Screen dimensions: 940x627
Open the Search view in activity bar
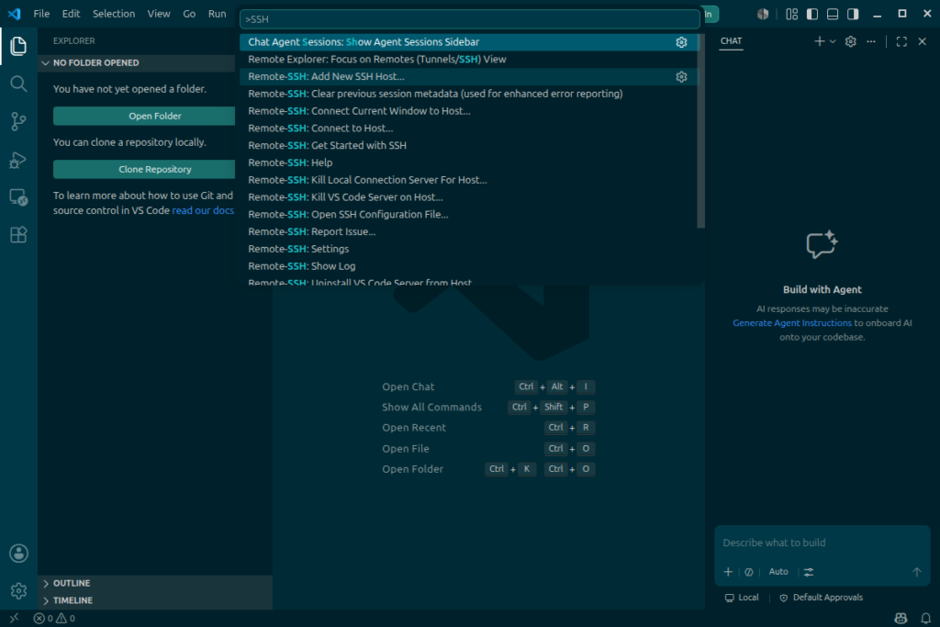(x=18, y=84)
